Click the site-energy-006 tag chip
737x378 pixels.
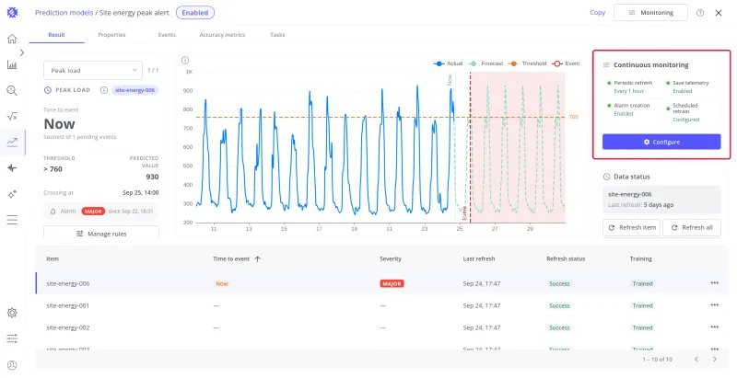(135, 90)
